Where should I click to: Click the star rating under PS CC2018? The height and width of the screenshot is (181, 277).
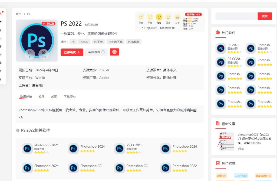[134, 152]
